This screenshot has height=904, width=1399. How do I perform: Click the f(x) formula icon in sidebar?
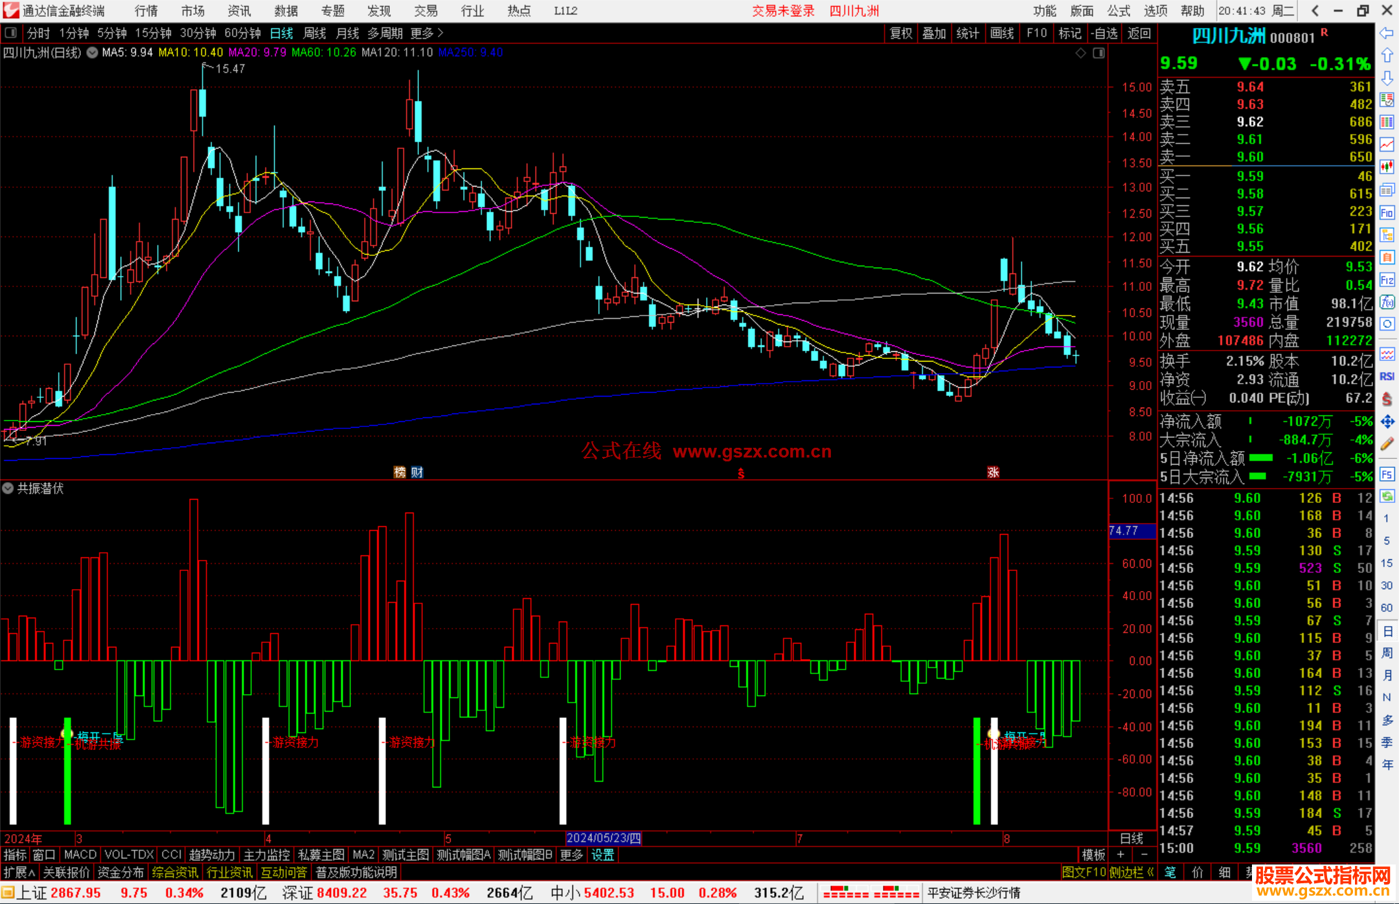tap(1387, 302)
